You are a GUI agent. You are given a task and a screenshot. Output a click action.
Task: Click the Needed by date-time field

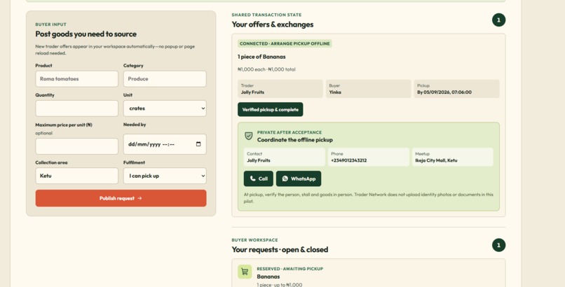coord(165,144)
